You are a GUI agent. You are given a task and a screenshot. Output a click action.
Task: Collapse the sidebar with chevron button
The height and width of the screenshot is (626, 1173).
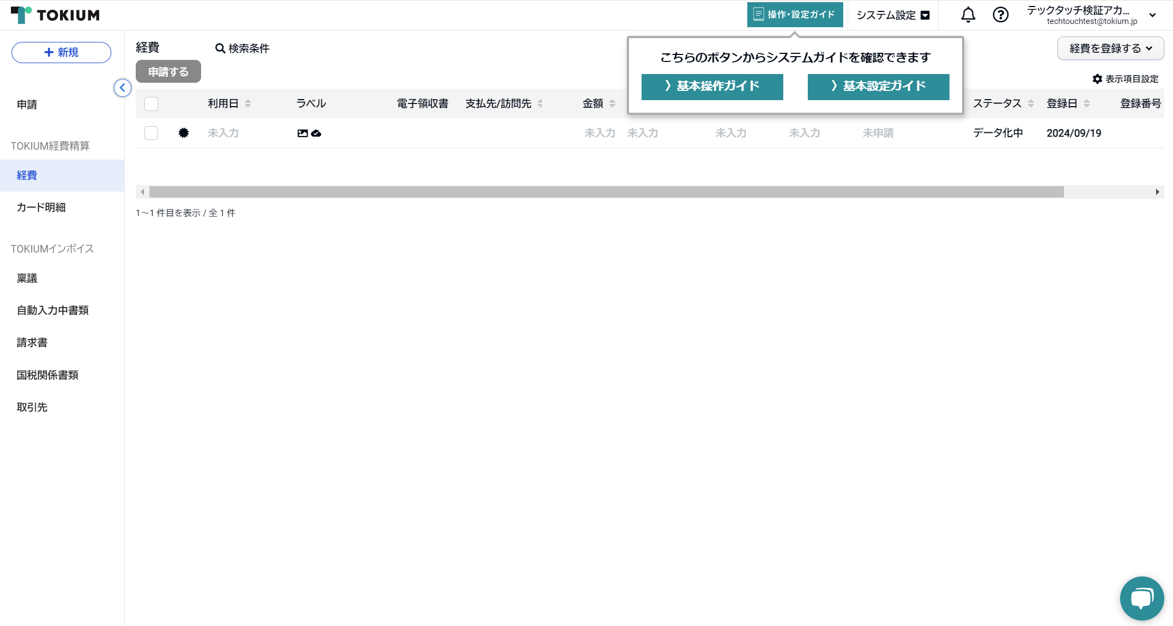pos(123,88)
